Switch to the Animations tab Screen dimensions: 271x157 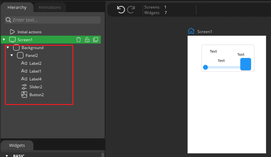pos(50,7)
